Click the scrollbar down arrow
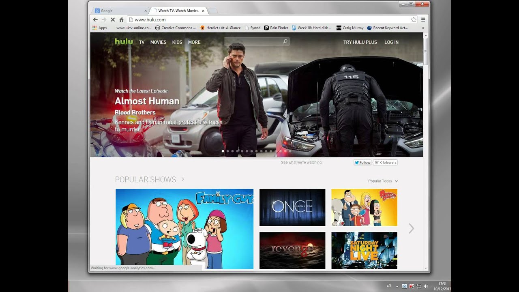This screenshot has width=519, height=292. tap(426, 268)
